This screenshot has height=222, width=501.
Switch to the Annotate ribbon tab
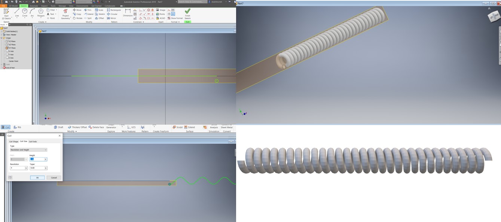pos(34,6)
